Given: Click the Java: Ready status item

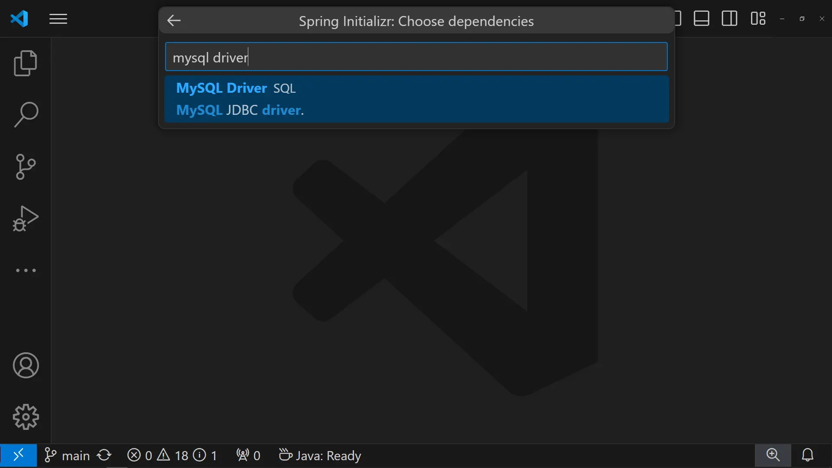Looking at the screenshot, I should [x=320, y=455].
